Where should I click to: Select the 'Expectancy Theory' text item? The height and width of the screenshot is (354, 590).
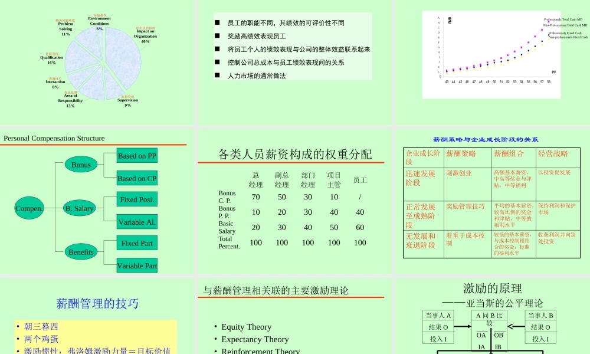click(254, 339)
